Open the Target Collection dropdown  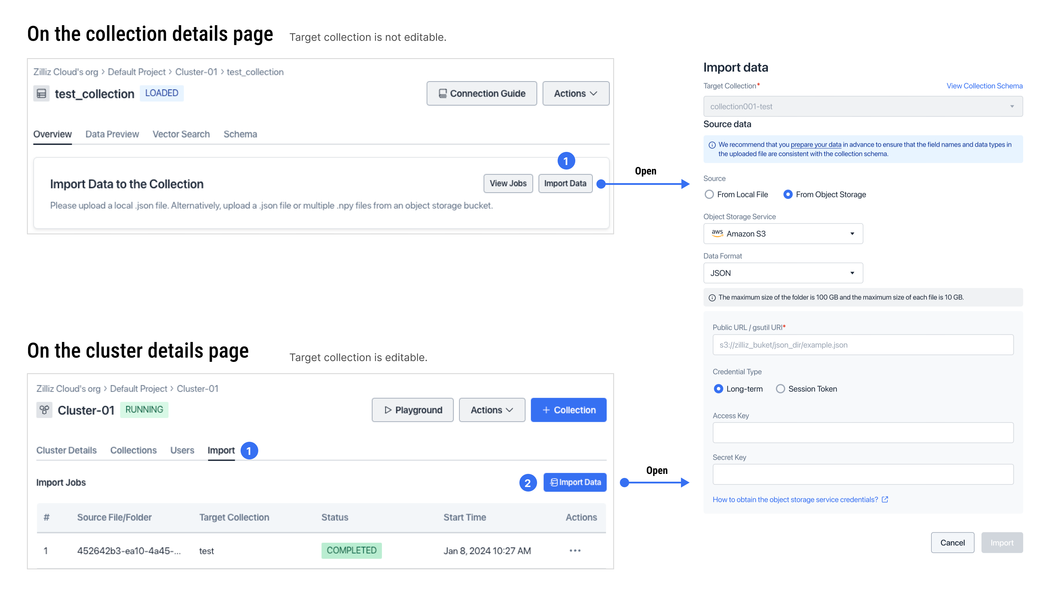(x=863, y=106)
